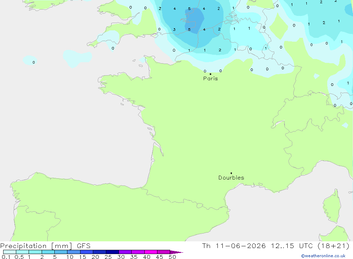Click the '0.1' legend scale label
353x259 pixels.
[x=6, y=257]
